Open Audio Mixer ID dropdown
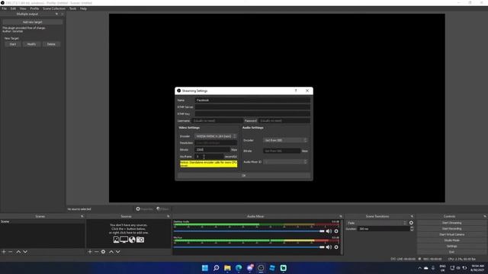This screenshot has width=488, height=274. pyautogui.click(x=285, y=162)
